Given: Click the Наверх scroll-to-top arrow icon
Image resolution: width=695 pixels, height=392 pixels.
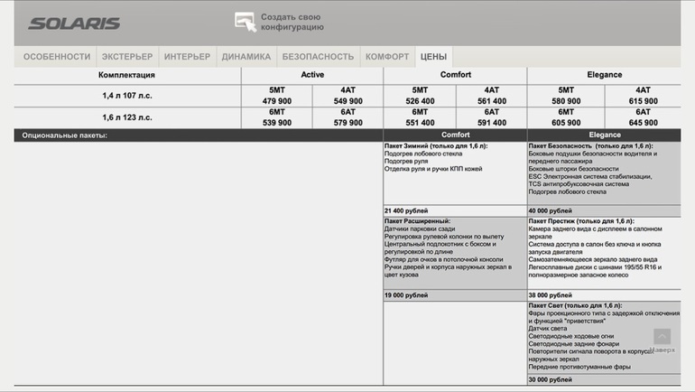Looking at the screenshot, I should click(662, 337).
